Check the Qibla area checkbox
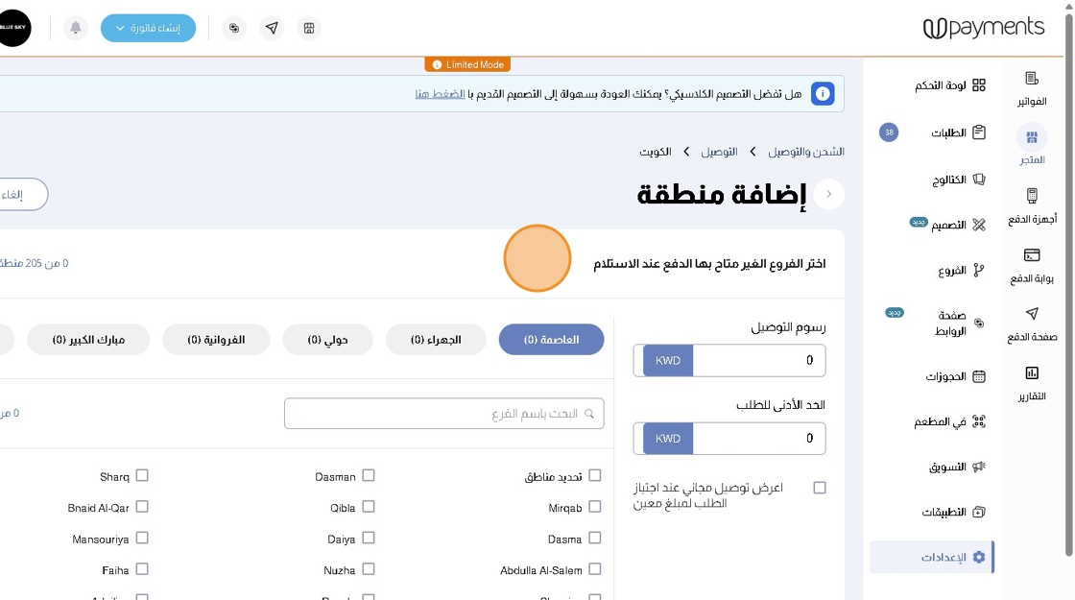 click(x=369, y=507)
